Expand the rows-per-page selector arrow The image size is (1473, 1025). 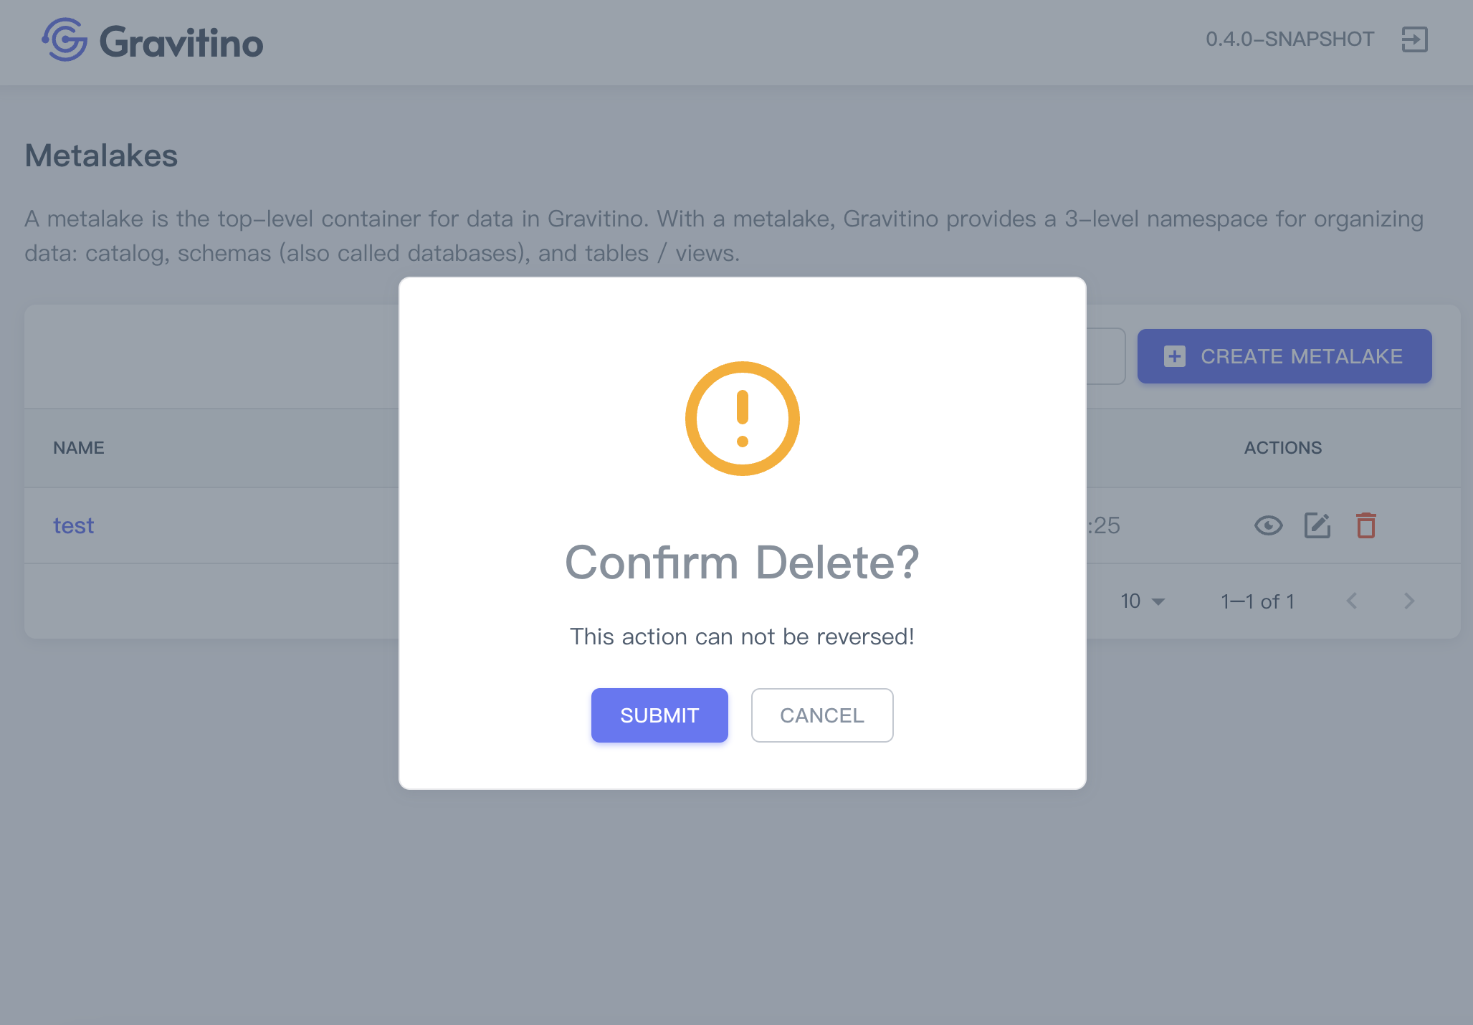click(x=1163, y=602)
